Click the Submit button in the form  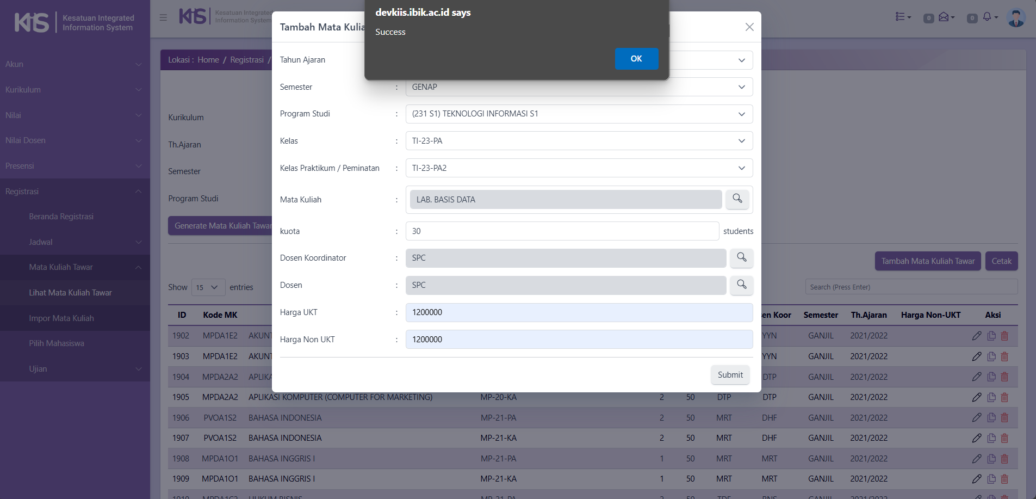(x=730, y=375)
